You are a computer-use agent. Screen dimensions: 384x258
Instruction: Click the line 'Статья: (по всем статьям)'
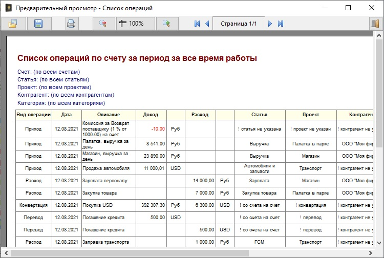point(53,79)
